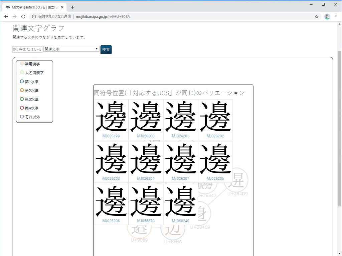Open the 関連文字 dropdown menu
The height and width of the screenshot is (256, 342).
71,49
